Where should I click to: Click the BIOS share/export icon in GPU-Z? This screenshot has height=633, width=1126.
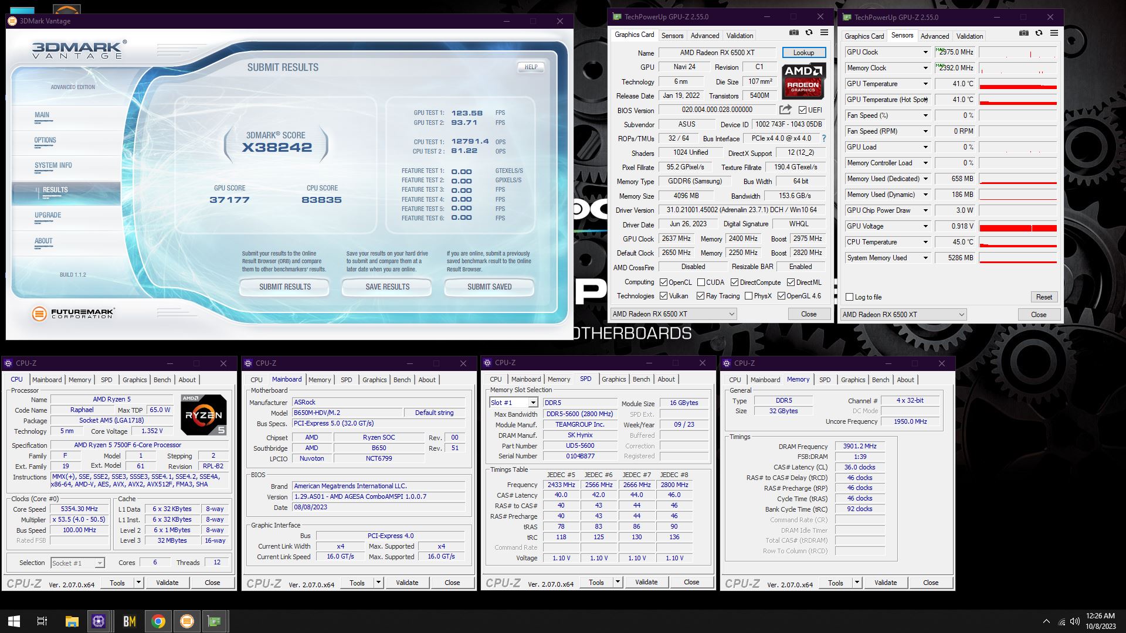point(785,110)
